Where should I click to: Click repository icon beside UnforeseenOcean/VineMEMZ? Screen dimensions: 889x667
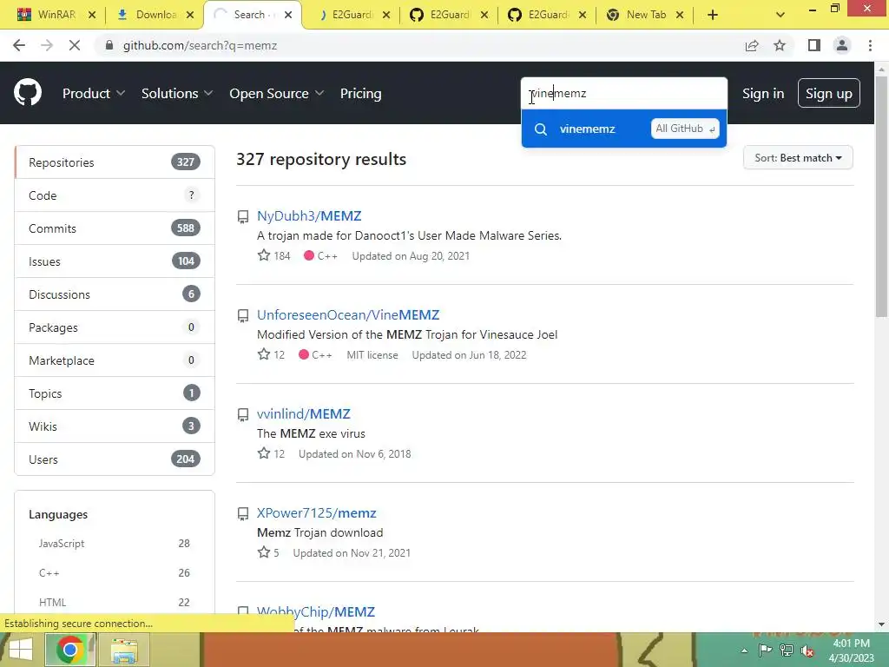[x=243, y=315]
